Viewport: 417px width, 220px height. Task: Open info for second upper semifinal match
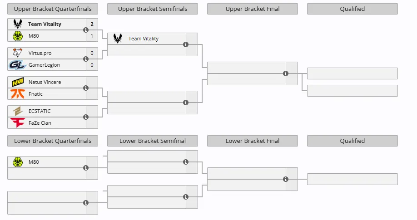tap(186, 103)
